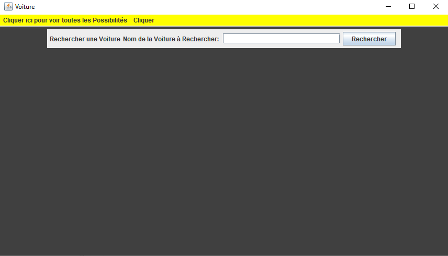Close the Voiture window
This screenshot has width=448, height=256.
(x=436, y=6)
